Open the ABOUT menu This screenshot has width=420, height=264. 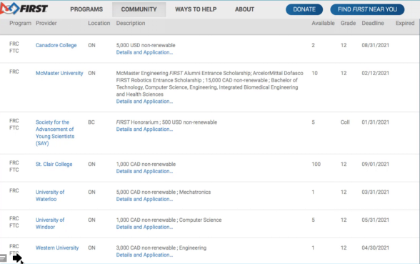pyautogui.click(x=244, y=9)
